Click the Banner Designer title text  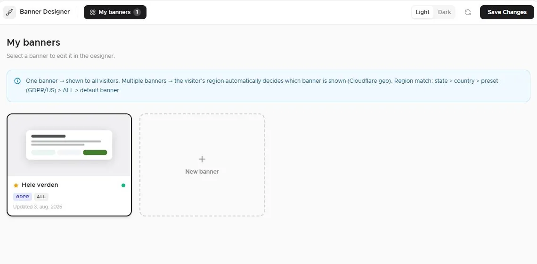click(x=45, y=12)
